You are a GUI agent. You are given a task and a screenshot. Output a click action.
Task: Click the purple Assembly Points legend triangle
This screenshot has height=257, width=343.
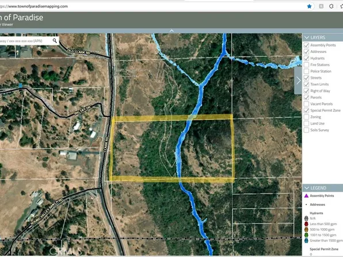306,196
